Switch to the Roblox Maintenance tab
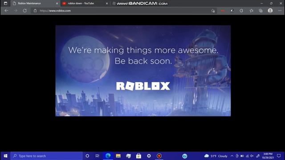Viewport: 285px width, 160px height. point(35,3)
